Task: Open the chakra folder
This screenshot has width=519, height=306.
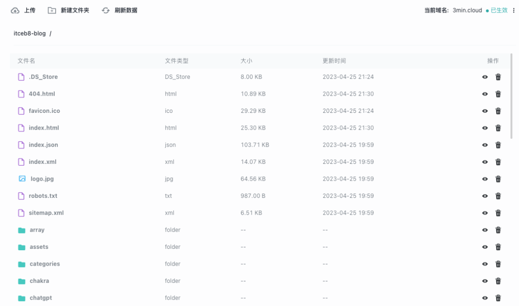Action: [39, 281]
